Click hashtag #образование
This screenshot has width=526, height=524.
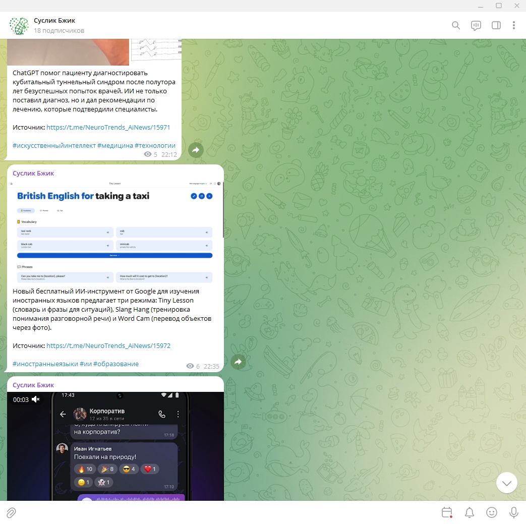(x=116, y=364)
